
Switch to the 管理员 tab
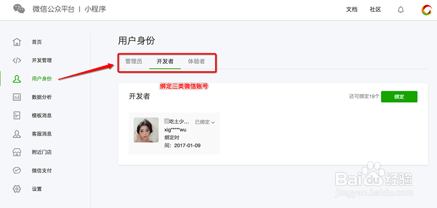134,62
